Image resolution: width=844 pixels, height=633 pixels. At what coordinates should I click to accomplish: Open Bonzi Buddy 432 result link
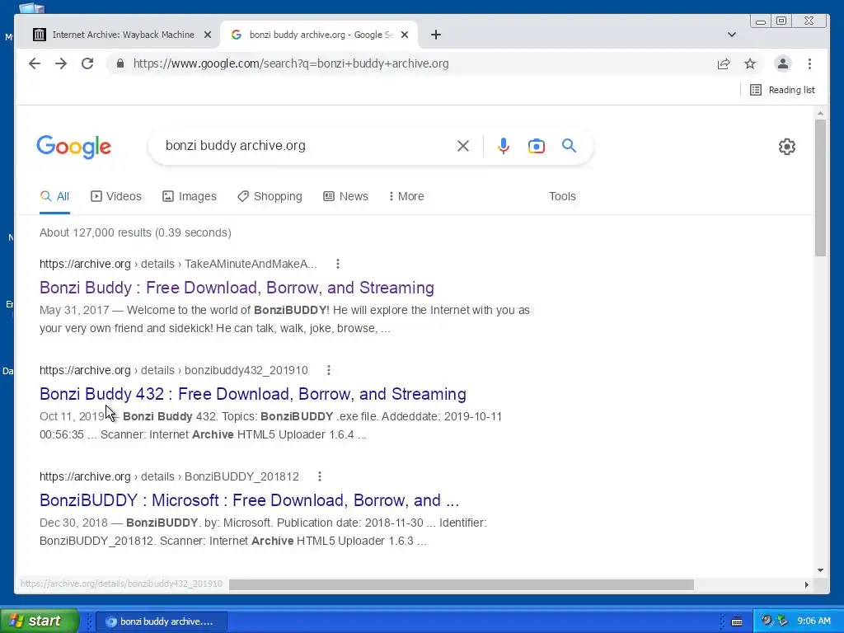[x=253, y=394]
